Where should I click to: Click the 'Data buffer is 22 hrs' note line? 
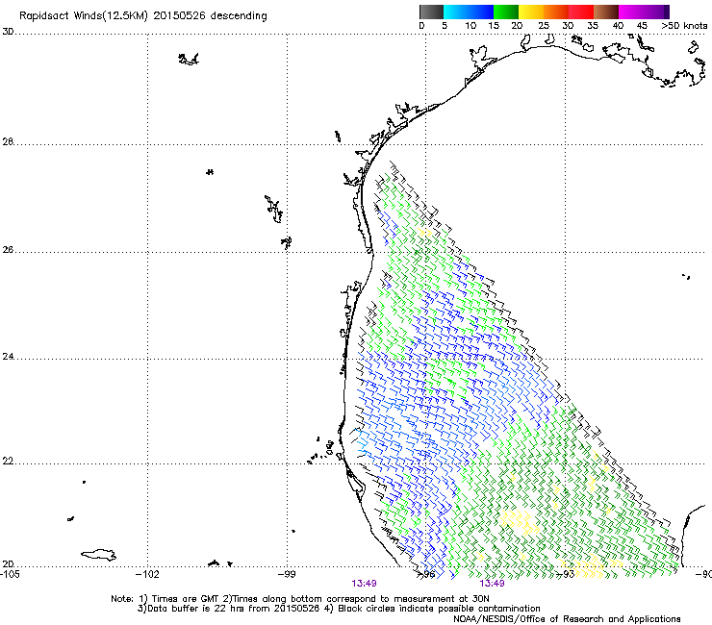pos(228,609)
